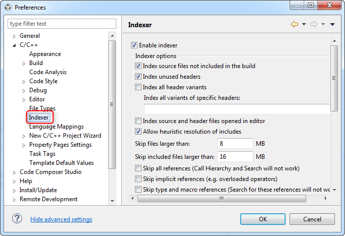Click the Preferences window title icon
This screenshot has height=236, width=345.
pyautogui.click(x=8, y=8)
